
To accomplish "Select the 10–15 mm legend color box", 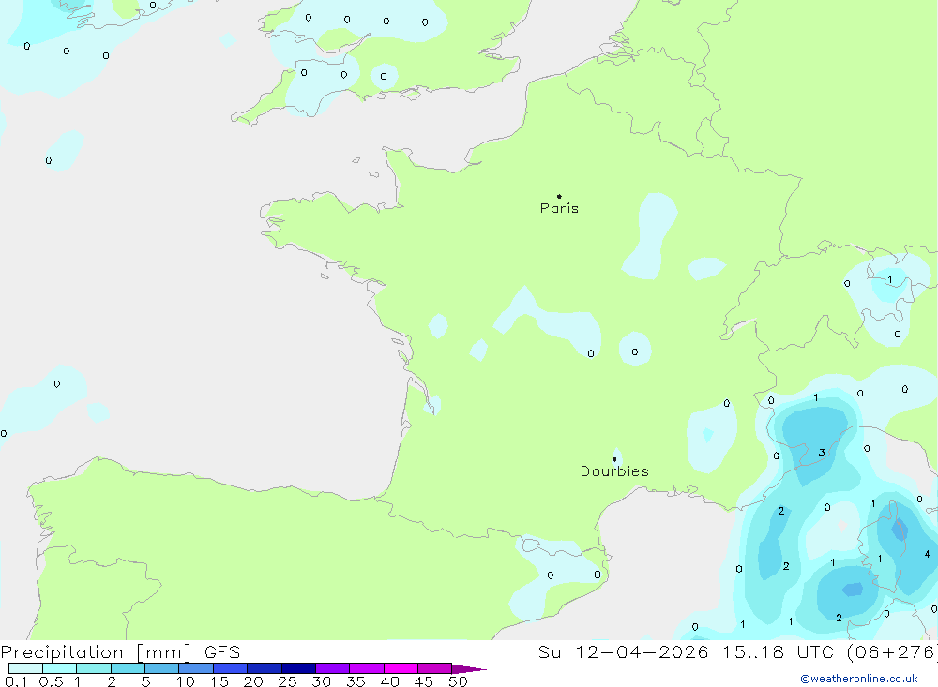I will [196, 668].
